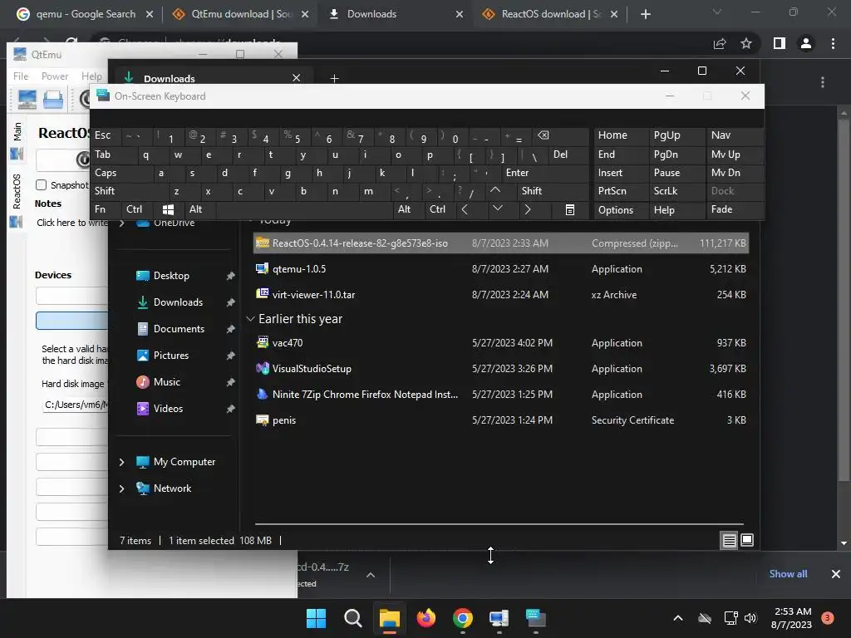The image size is (851, 638).
Task: Open the ReactOS-0.4.14 release iso file
Action: click(x=500, y=243)
